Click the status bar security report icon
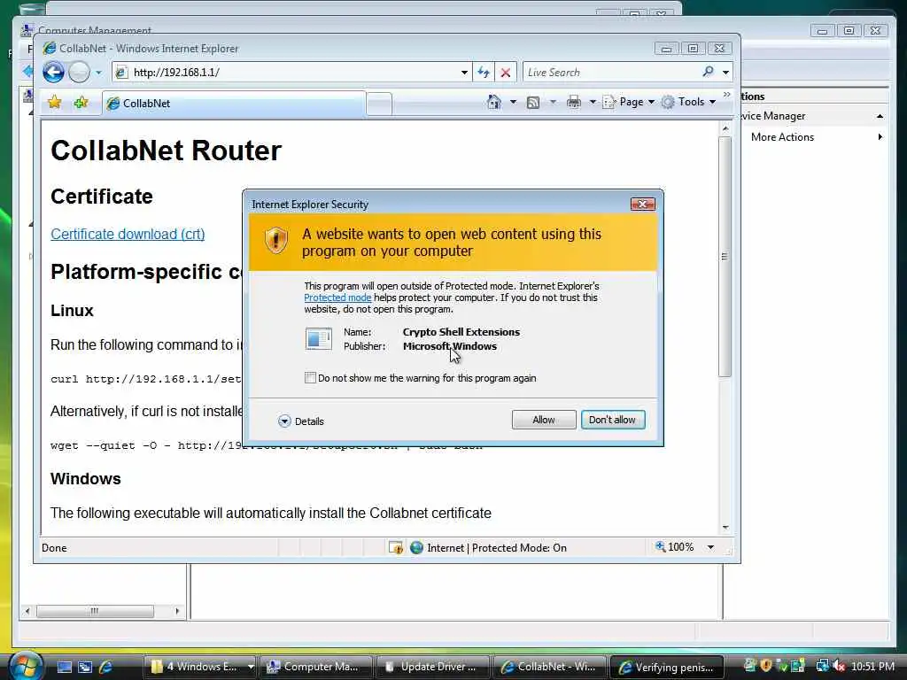Screen dimensions: 907x680 [396, 547]
